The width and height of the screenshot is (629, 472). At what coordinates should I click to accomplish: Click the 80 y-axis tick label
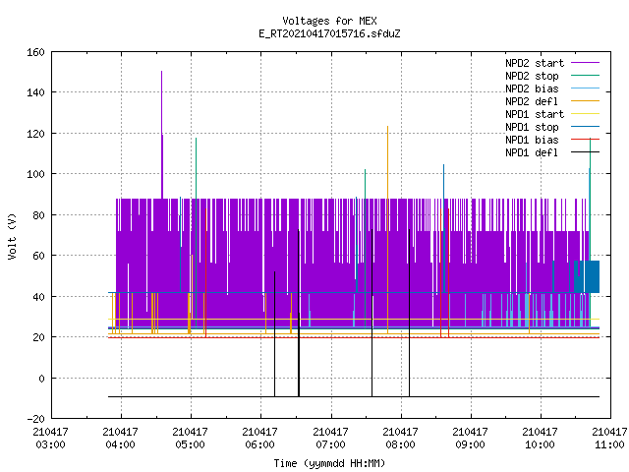38,215
